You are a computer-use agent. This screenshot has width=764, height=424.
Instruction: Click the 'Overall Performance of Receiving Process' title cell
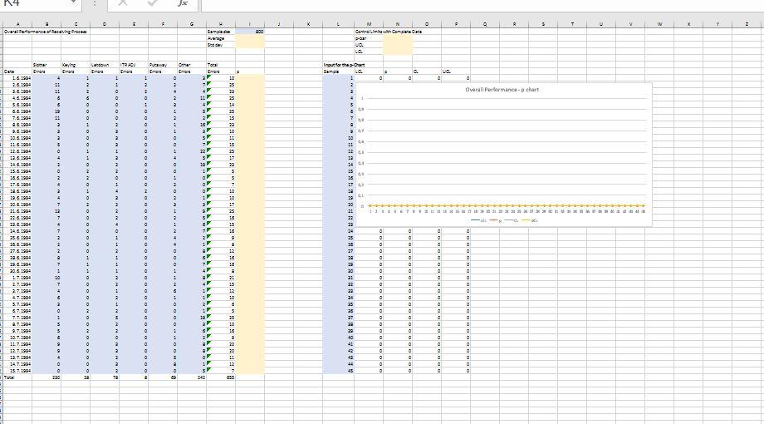[x=46, y=32]
